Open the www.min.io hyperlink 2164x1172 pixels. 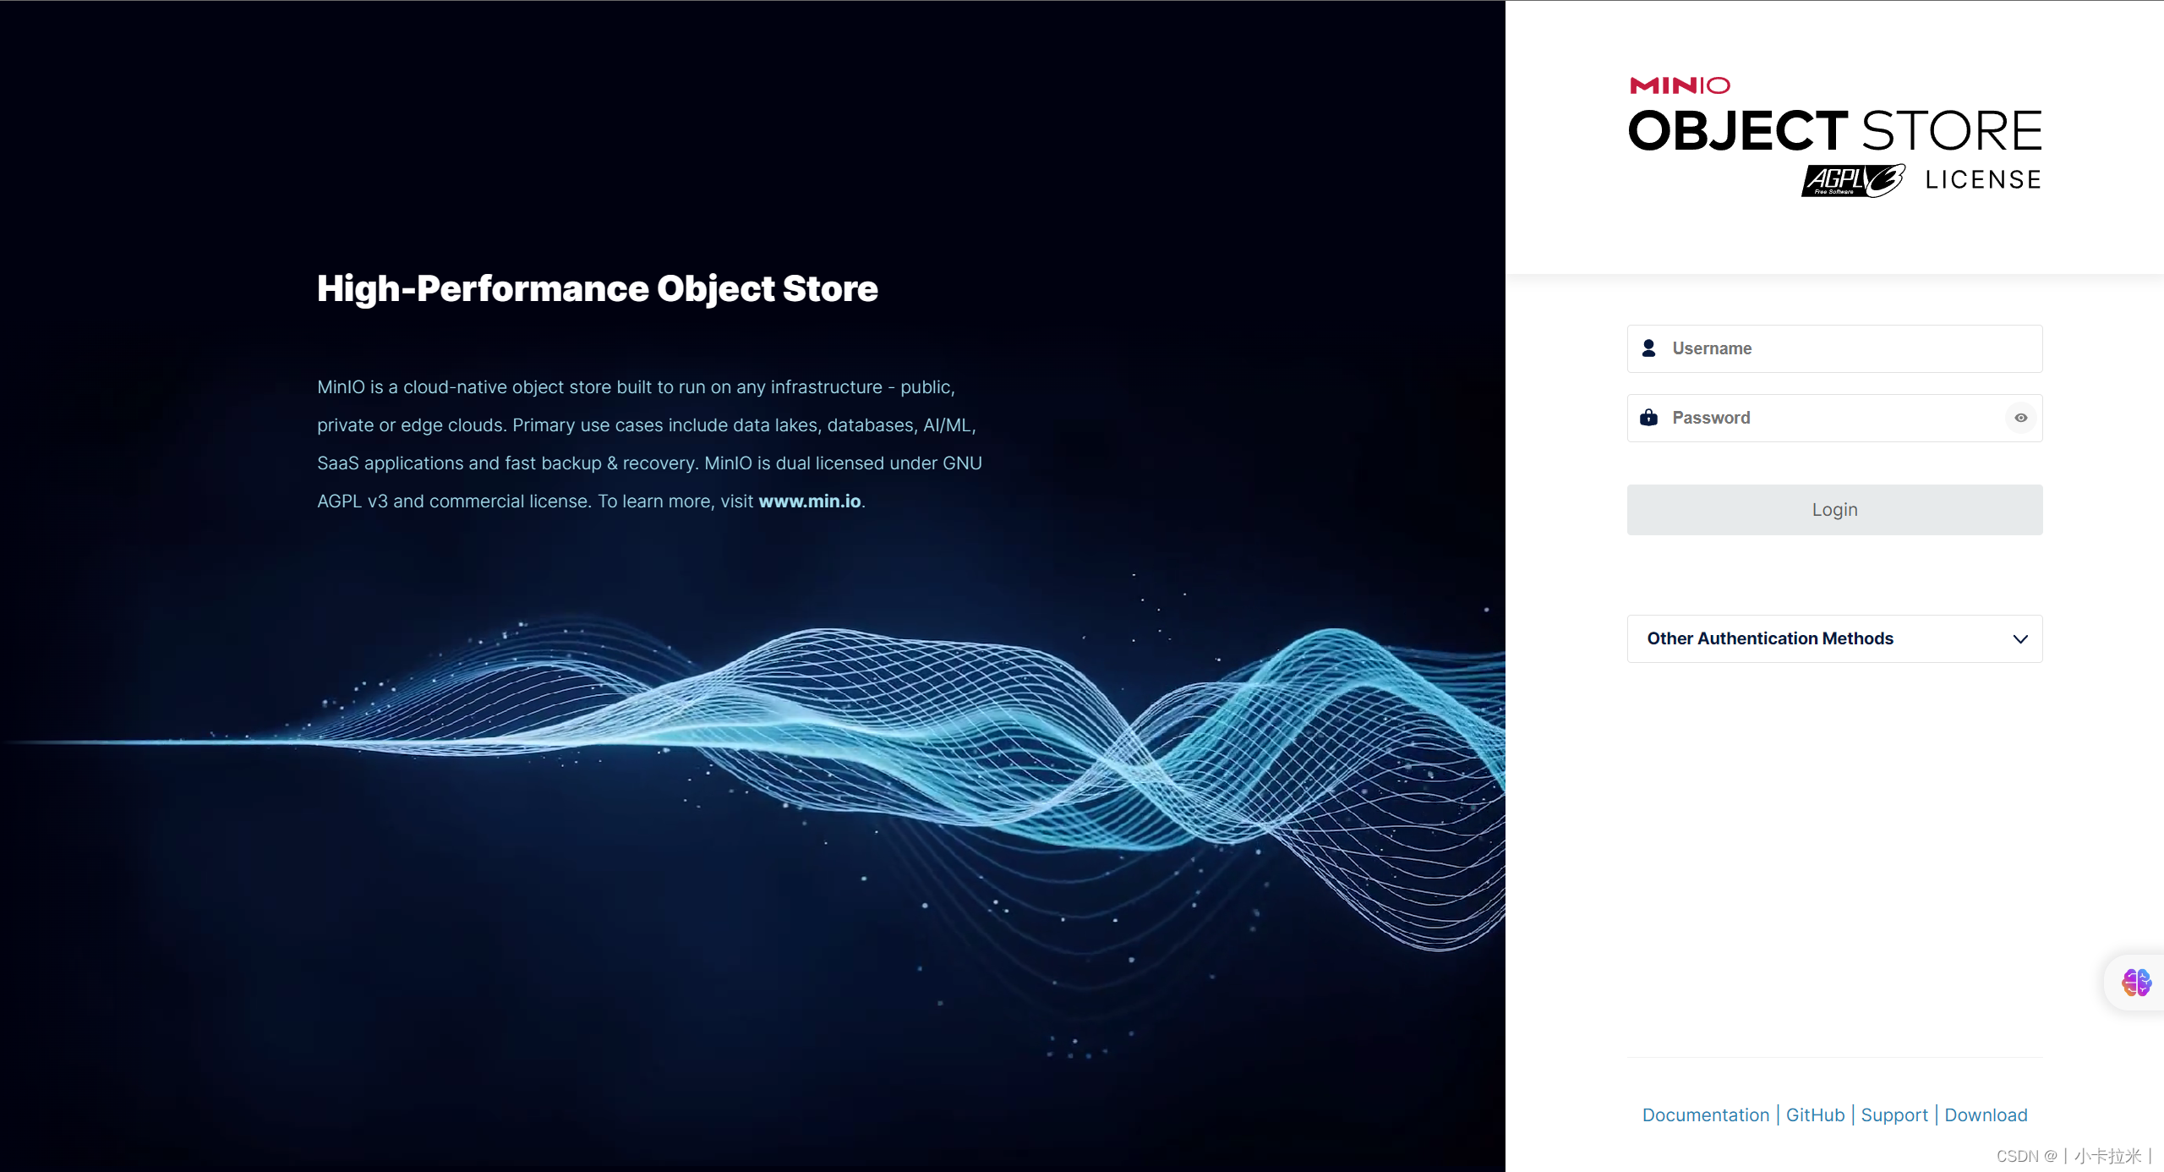[x=809, y=501]
